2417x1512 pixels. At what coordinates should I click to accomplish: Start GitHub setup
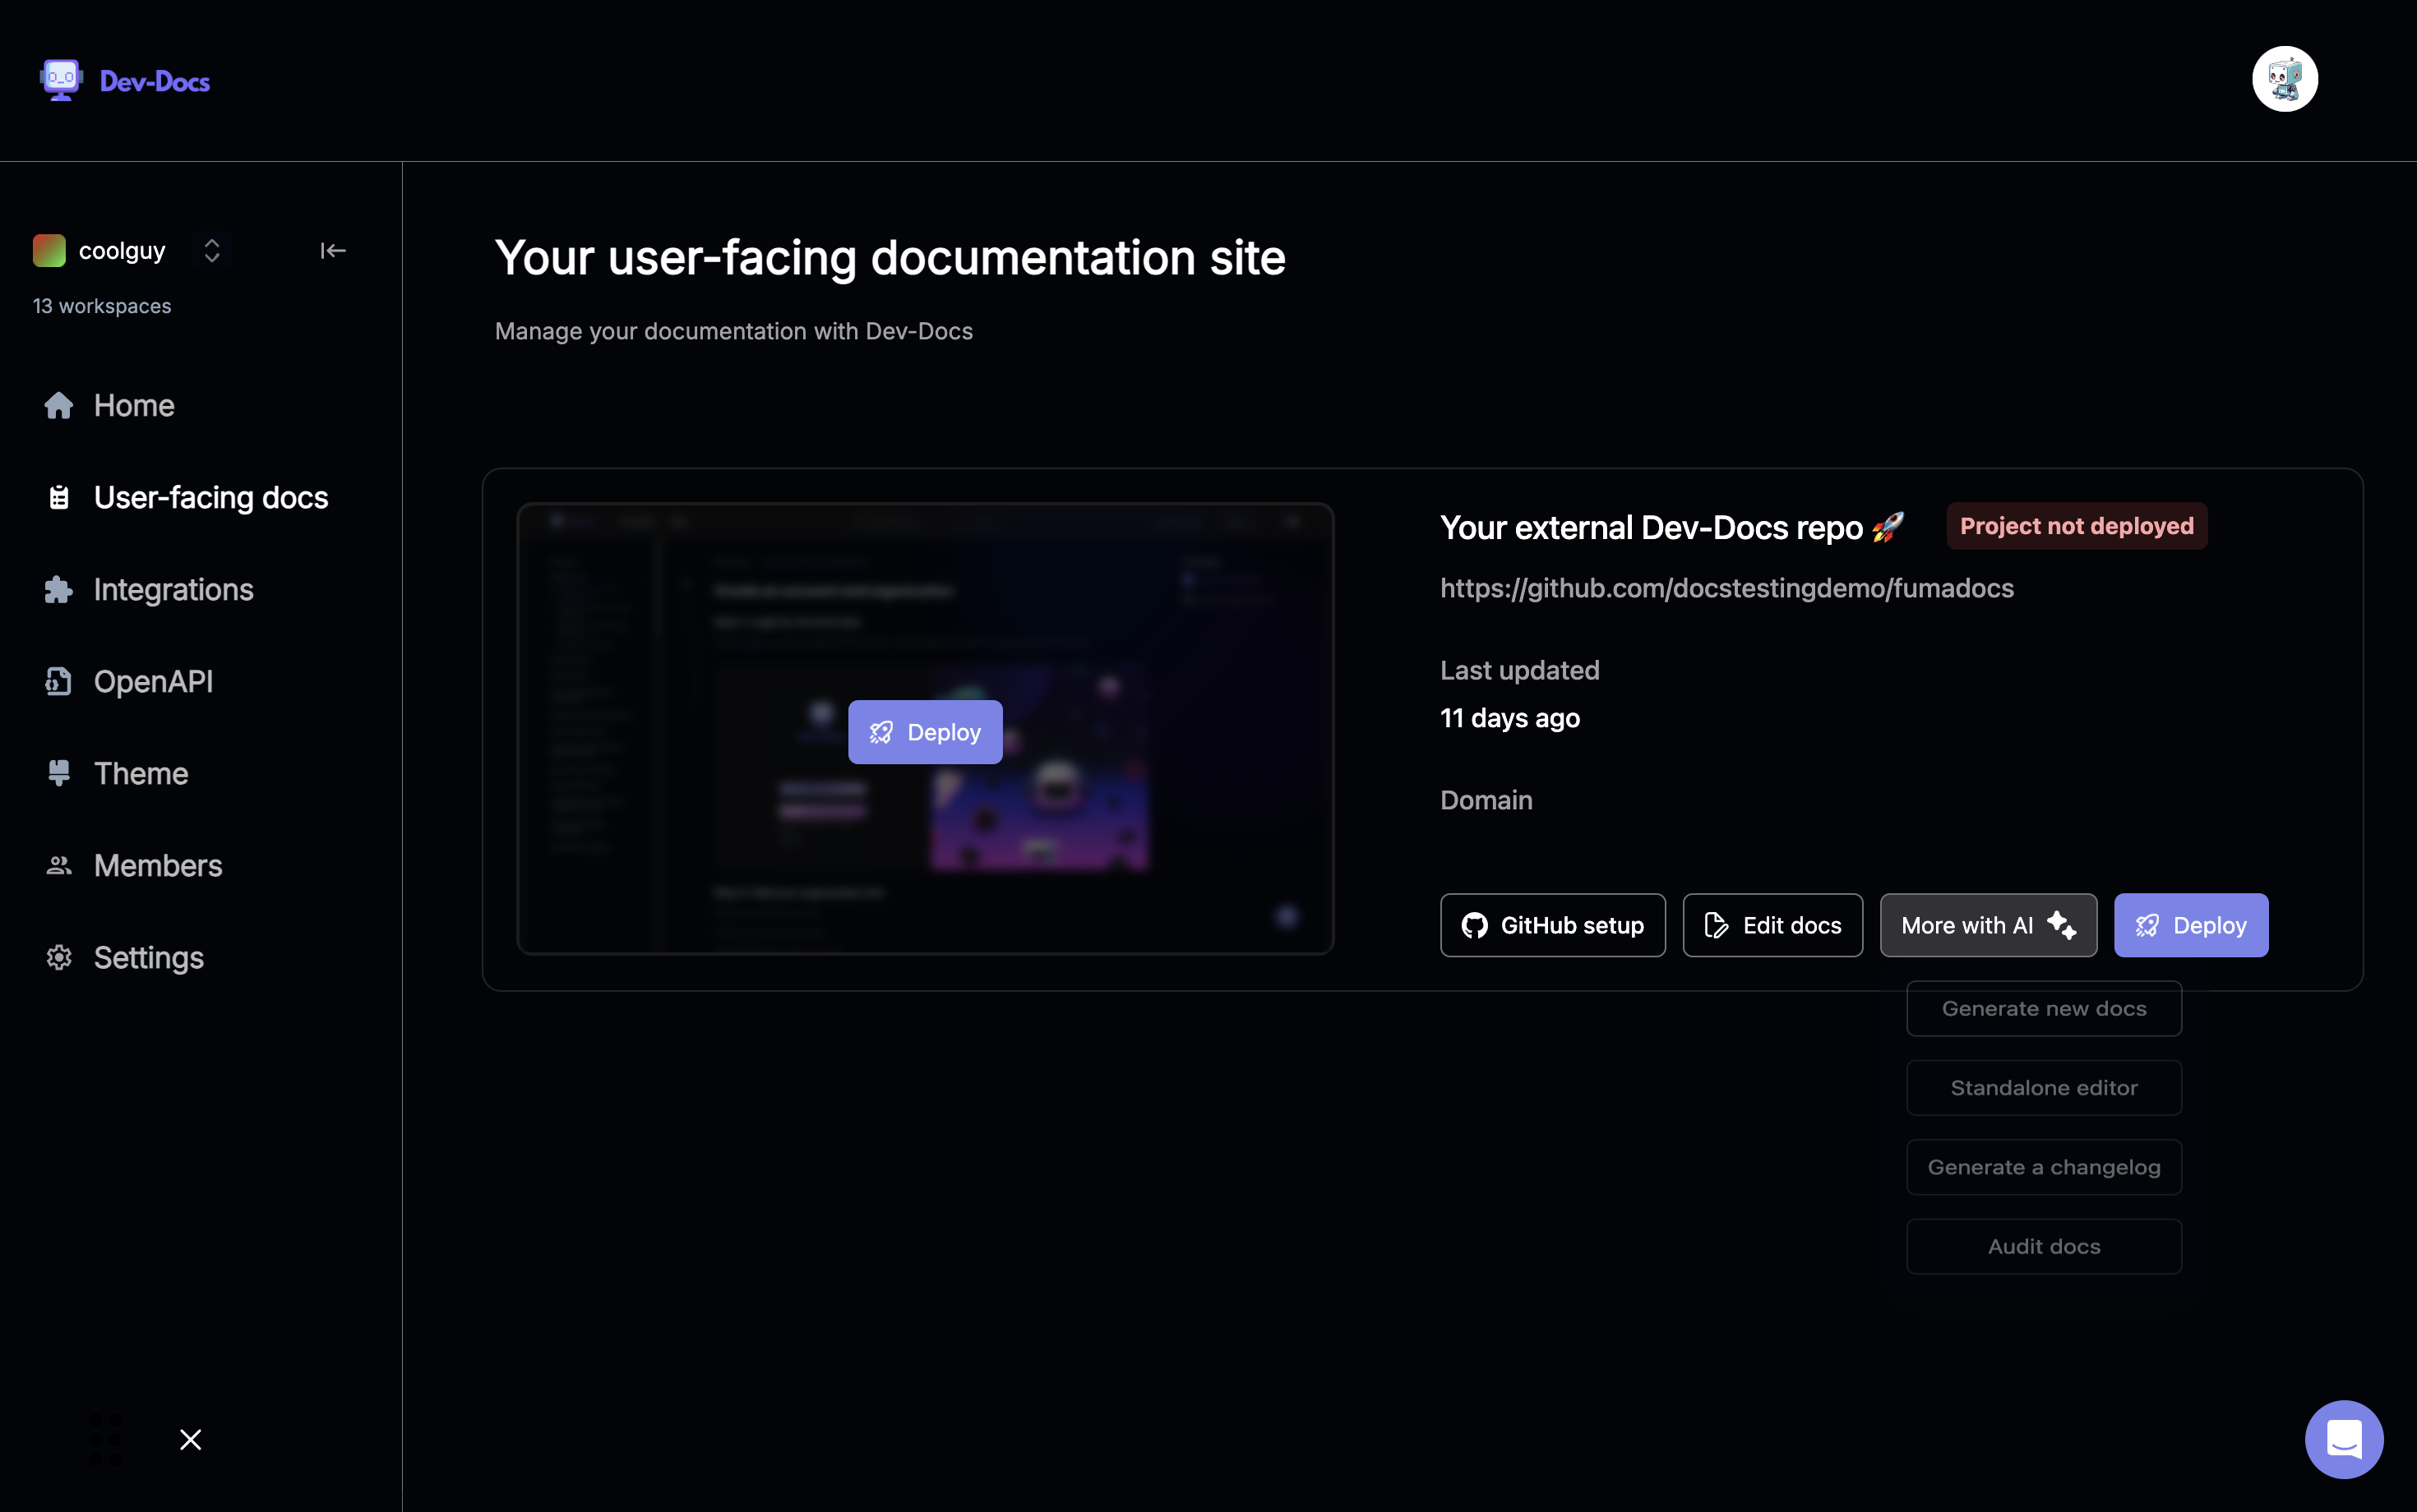click(x=1551, y=925)
